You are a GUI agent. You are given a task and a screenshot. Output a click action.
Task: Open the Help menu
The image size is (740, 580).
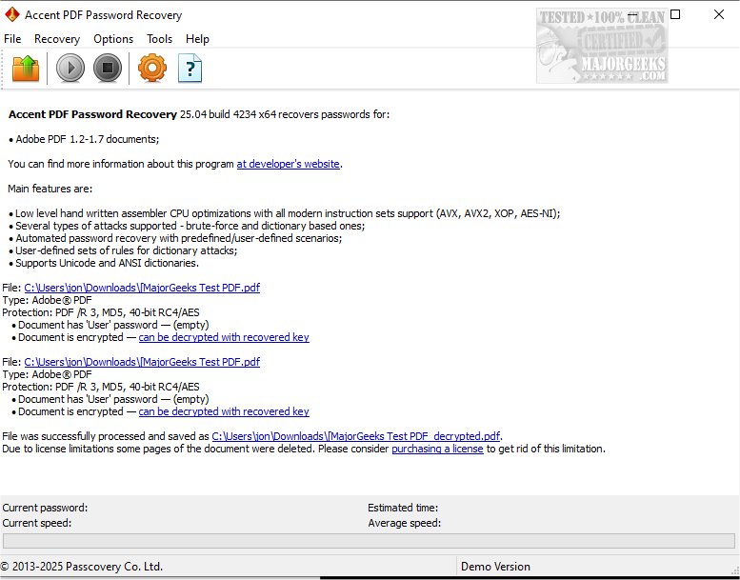click(x=197, y=39)
